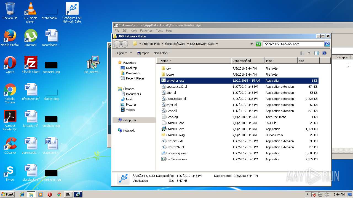Open FileZilla Client shortcut
The width and height of the screenshot is (353, 198).
click(30, 65)
